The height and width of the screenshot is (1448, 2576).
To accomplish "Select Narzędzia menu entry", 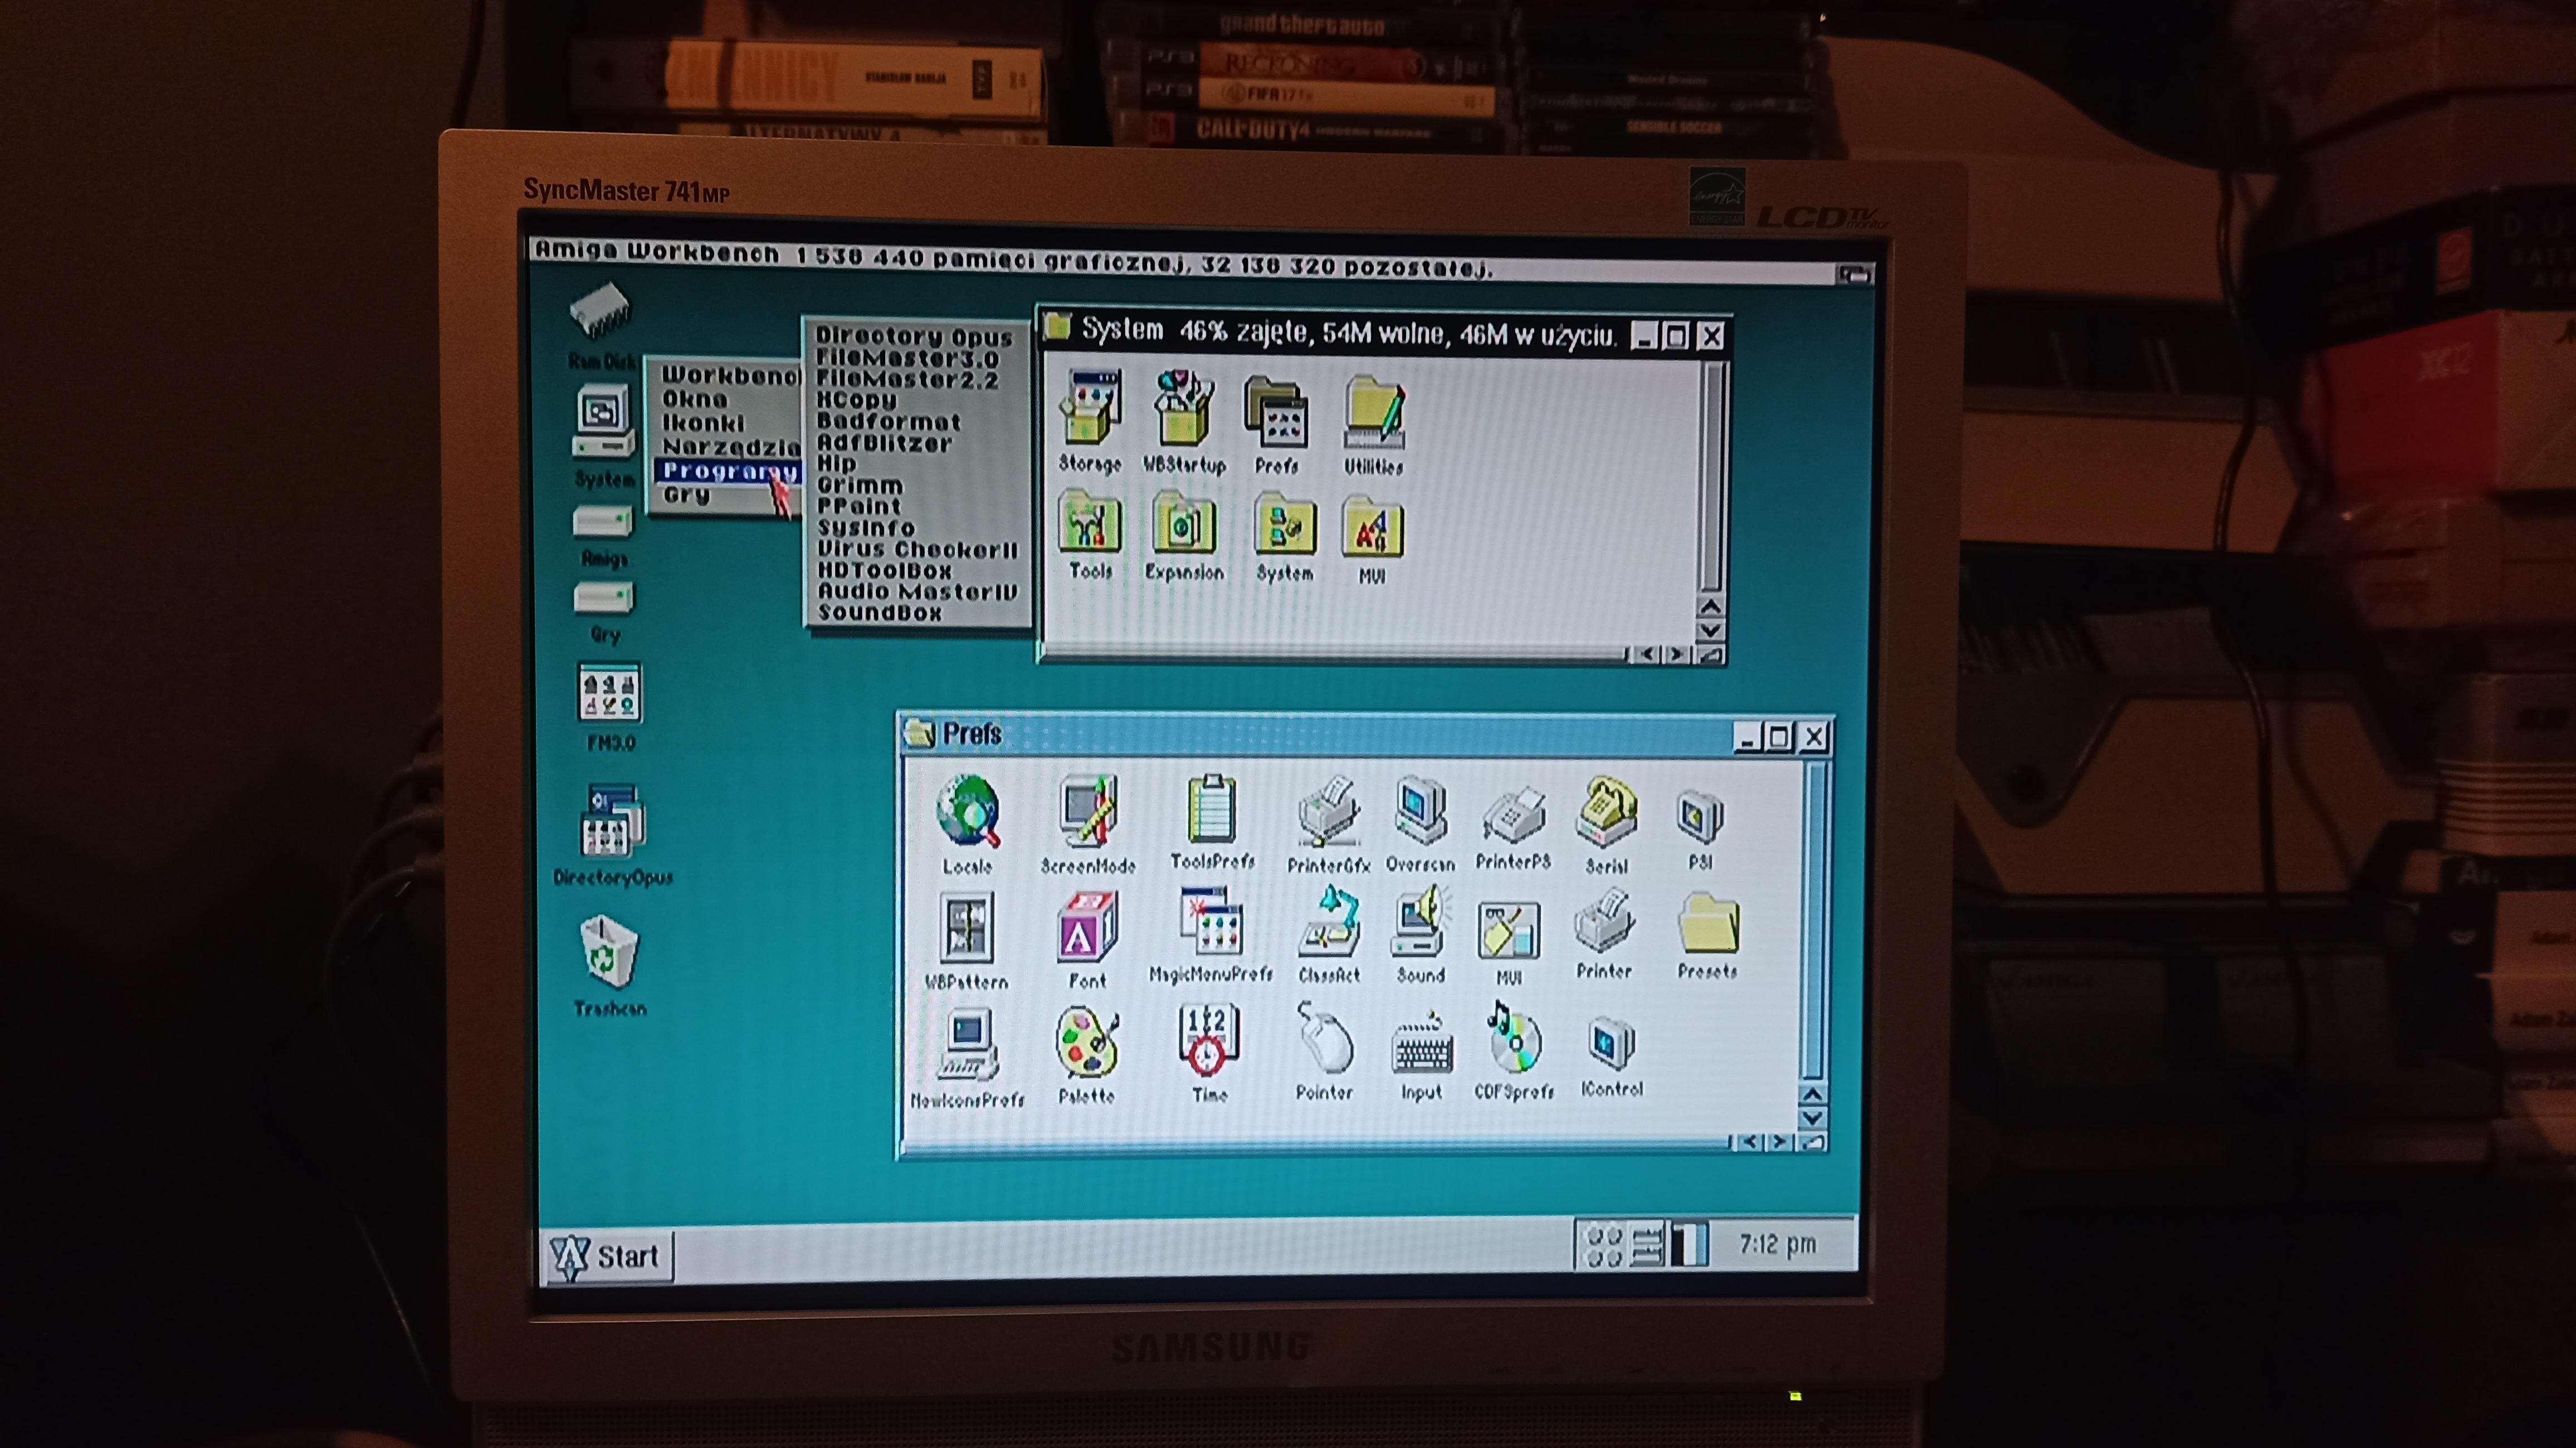I will (729, 447).
